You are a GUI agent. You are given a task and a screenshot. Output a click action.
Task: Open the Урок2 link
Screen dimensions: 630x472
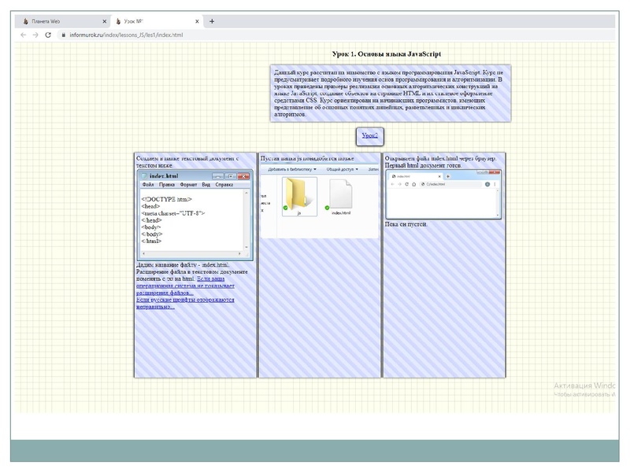pos(369,135)
